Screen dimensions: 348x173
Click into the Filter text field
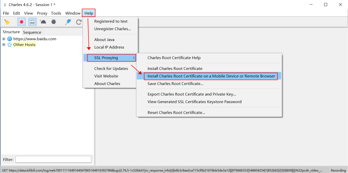click(53, 159)
